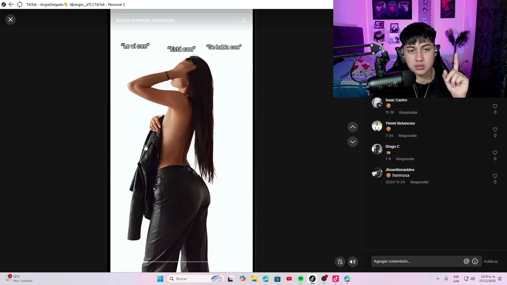The width and height of the screenshot is (507, 285).
Task: Open Windows Start menu
Action: click(160, 279)
